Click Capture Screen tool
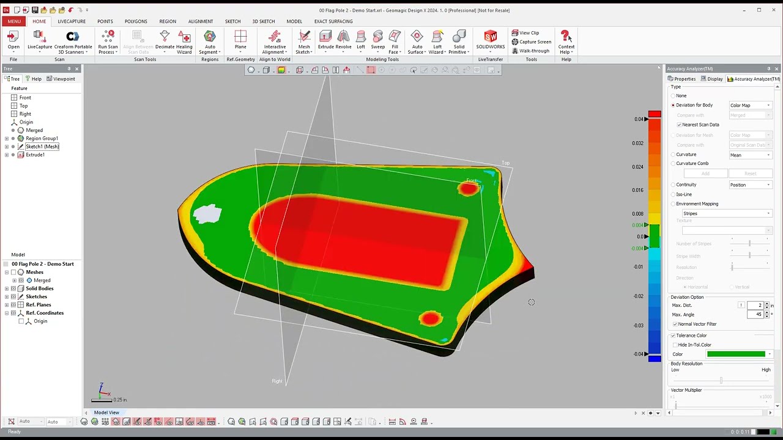The height and width of the screenshot is (440, 783). 532,42
